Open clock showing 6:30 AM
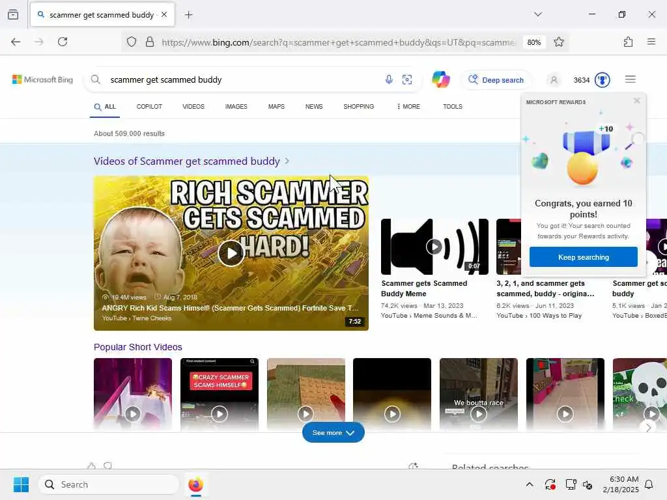 (621, 484)
